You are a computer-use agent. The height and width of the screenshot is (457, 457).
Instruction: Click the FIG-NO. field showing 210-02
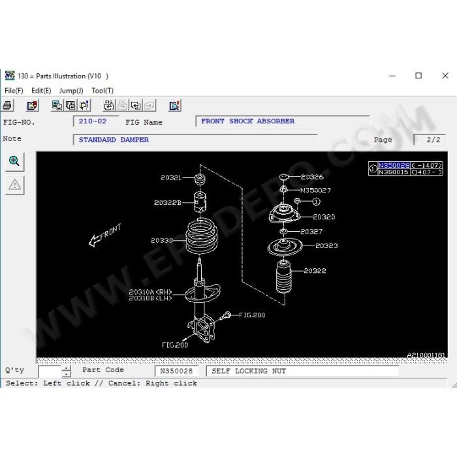[x=96, y=121]
